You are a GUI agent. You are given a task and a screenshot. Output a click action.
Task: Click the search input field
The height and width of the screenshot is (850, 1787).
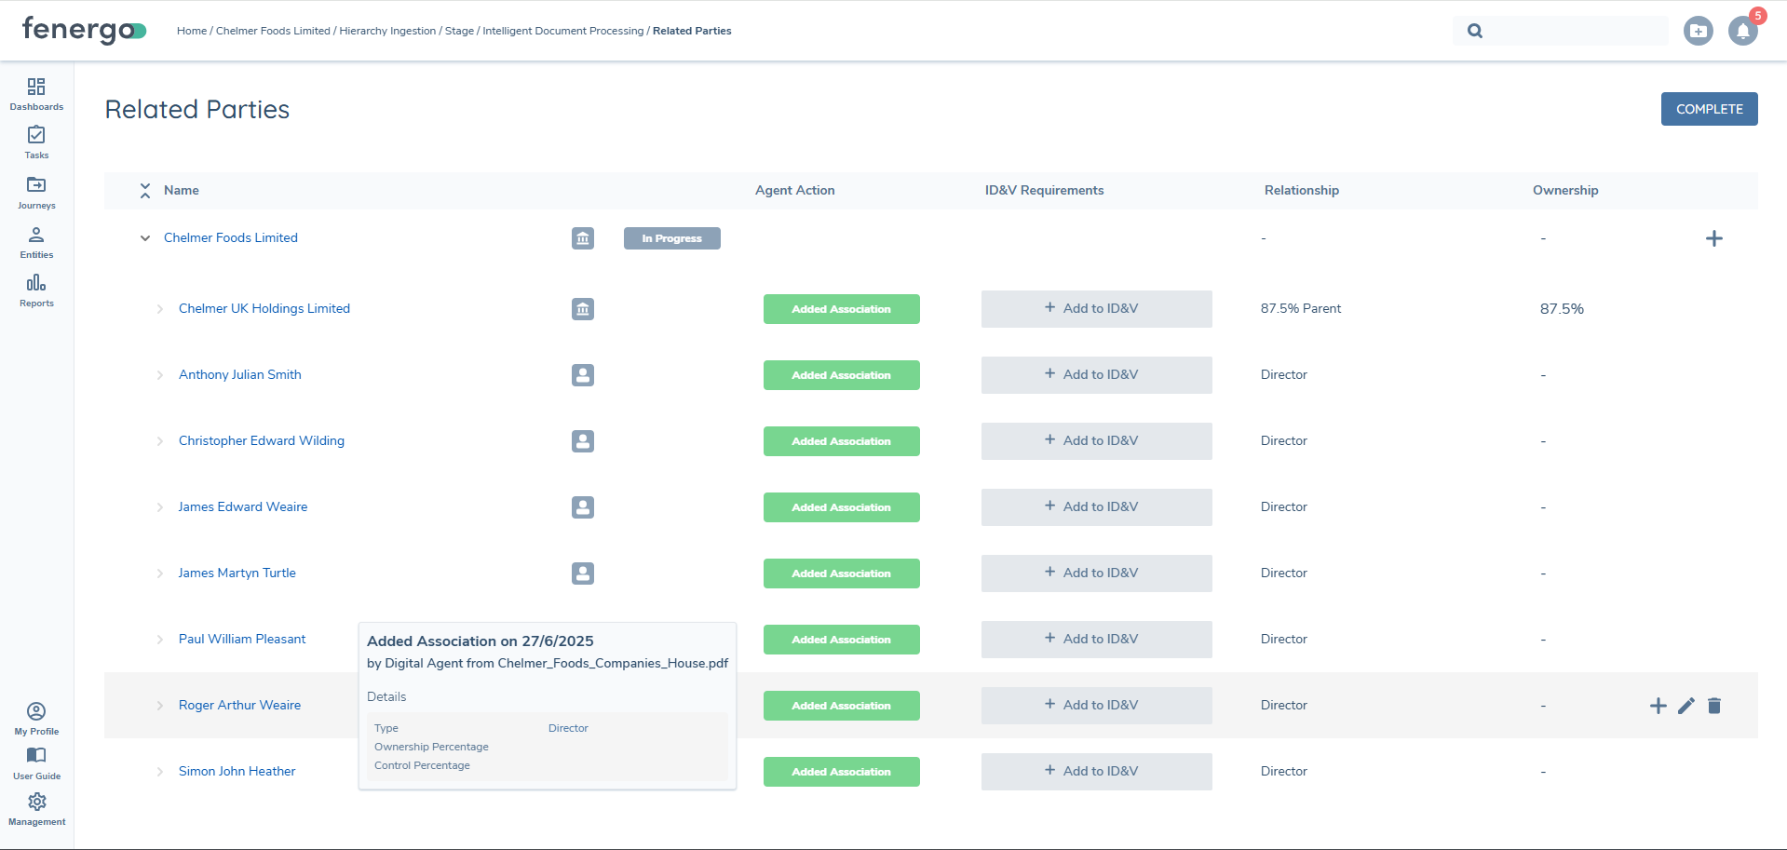[x=1574, y=31]
